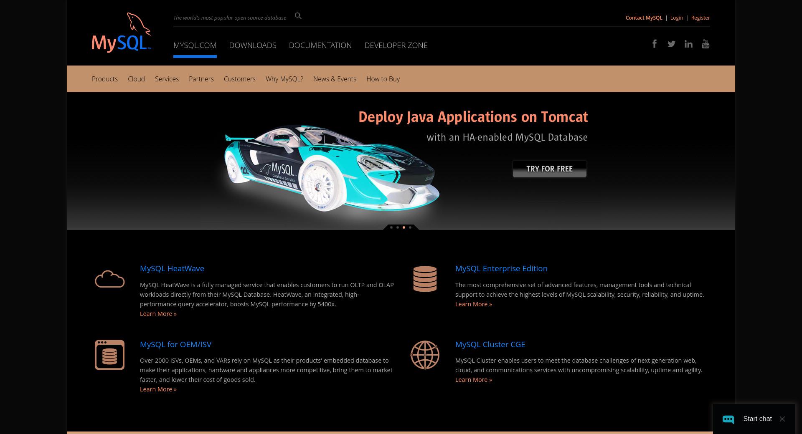This screenshot has width=802, height=434.
Task: Open the Customers menu item
Action: pyautogui.click(x=240, y=79)
